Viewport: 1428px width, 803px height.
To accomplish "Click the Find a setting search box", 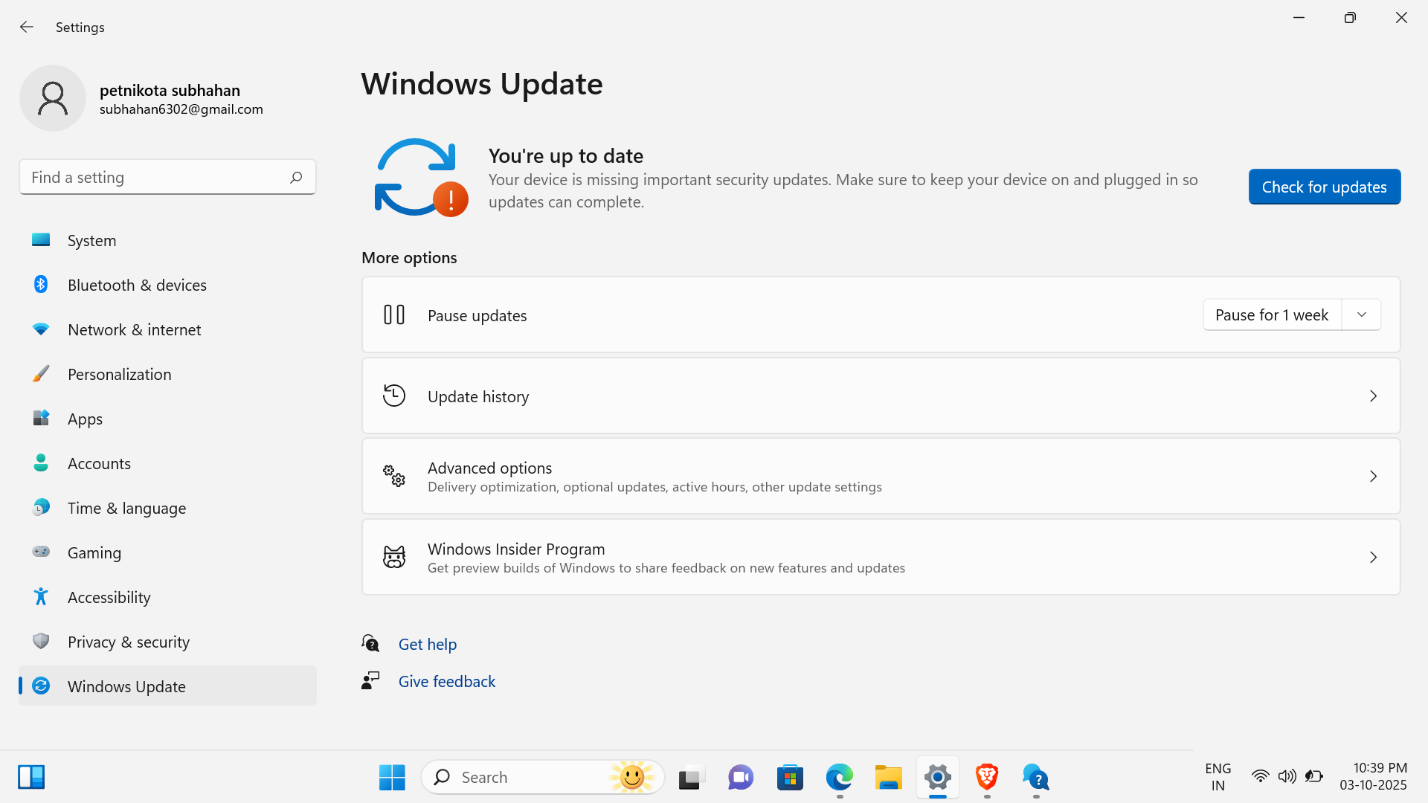I will point(156,177).
